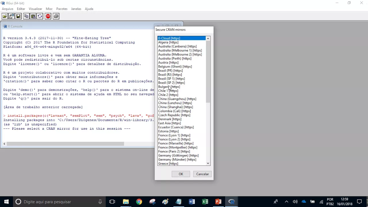The image size is (368, 207).
Task: Select Algeria [https] mirror
Action: pyautogui.click(x=181, y=42)
